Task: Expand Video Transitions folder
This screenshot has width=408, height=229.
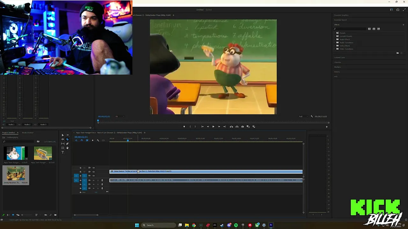Action: click(x=334, y=49)
